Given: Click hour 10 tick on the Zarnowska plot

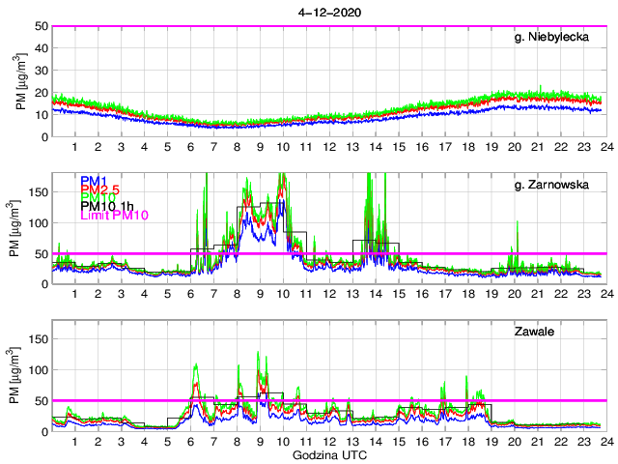Looking at the screenshot, I should [x=282, y=295].
